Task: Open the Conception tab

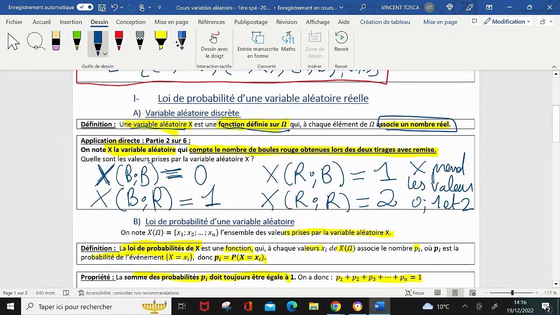Action: [131, 22]
